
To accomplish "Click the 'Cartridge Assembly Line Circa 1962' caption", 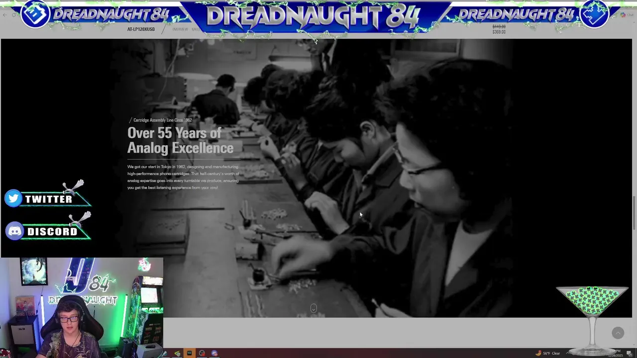I will point(162,120).
